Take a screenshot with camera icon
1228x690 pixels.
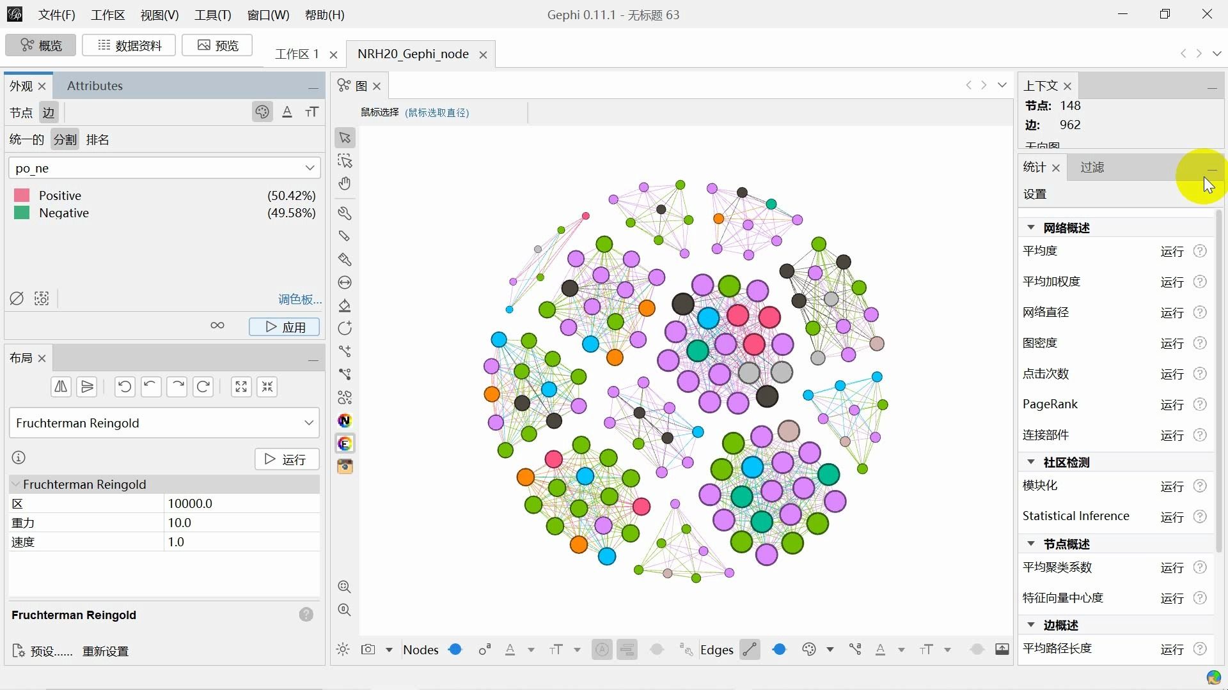pos(368,650)
